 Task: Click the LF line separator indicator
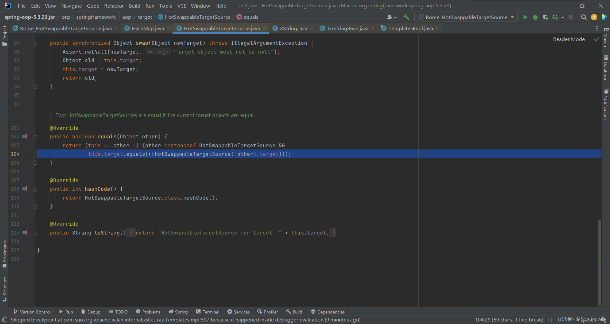pos(551,320)
